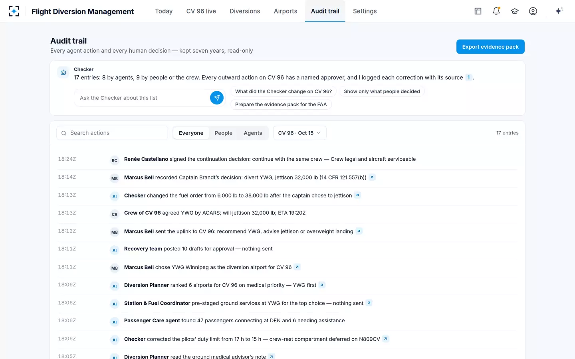The image size is (575, 359).
Task: Filter entries to People only
Action: coord(223,133)
